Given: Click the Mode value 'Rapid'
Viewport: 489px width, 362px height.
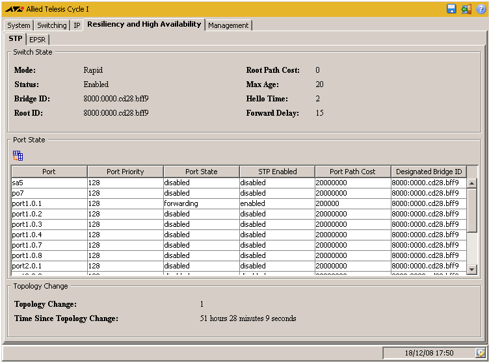Looking at the screenshot, I should pyautogui.click(x=93, y=70).
